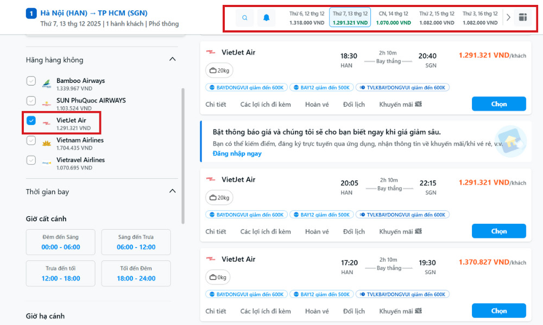Click the arrow to see later dates
The width and height of the screenshot is (543, 325).
[x=508, y=17]
